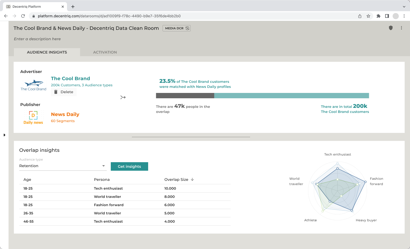Select the AUDIENCE INSIGHTS tab

tap(47, 52)
